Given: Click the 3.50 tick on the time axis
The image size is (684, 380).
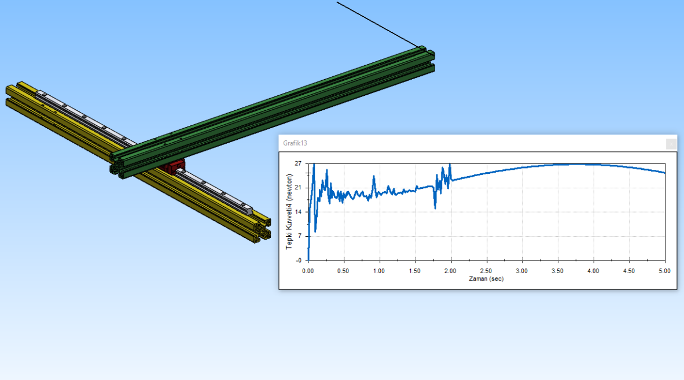Looking at the screenshot, I should 557,271.
